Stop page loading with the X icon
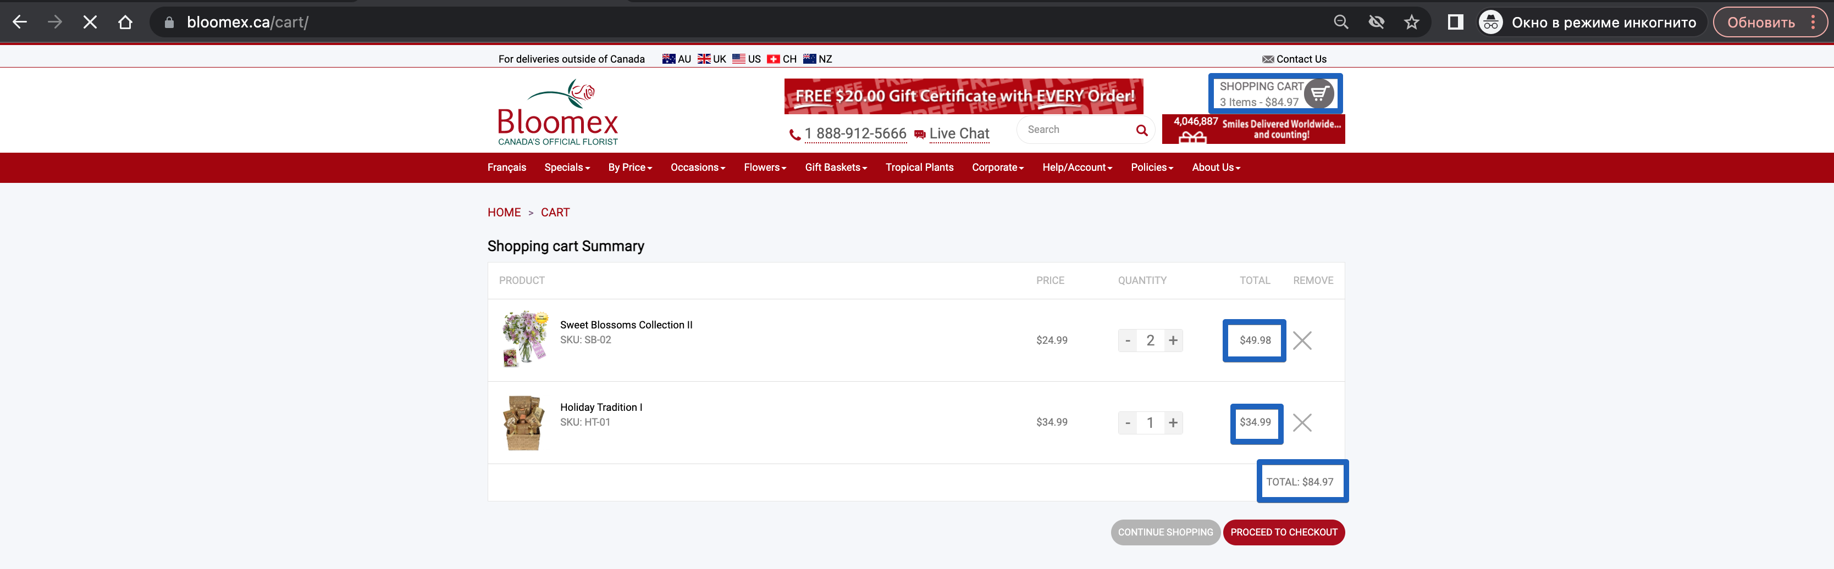 [x=90, y=22]
